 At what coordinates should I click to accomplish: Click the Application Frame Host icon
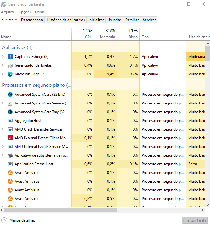[x=10, y=164]
